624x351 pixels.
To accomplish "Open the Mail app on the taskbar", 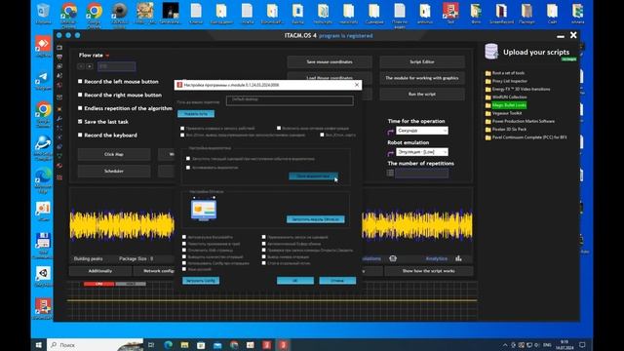I will pyautogui.click(x=217, y=344).
